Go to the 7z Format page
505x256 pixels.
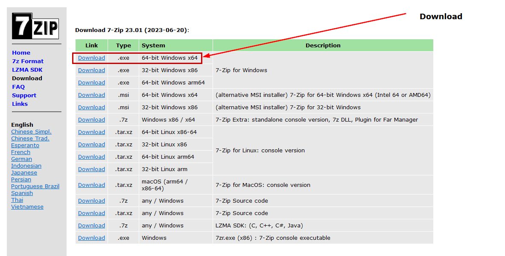click(28, 61)
